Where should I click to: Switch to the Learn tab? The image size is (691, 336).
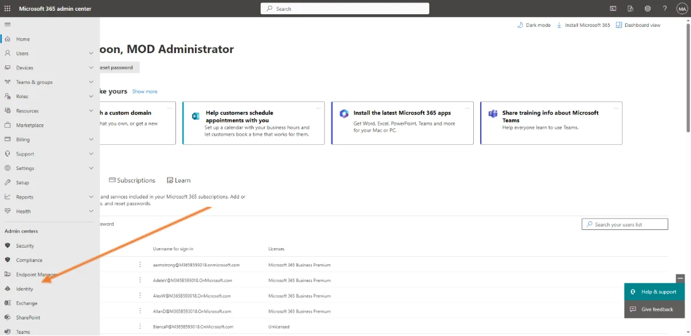coord(179,180)
